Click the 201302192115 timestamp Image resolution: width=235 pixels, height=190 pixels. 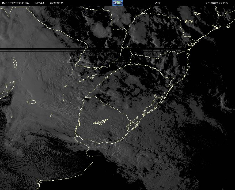pyautogui.click(x=217, y=3)
